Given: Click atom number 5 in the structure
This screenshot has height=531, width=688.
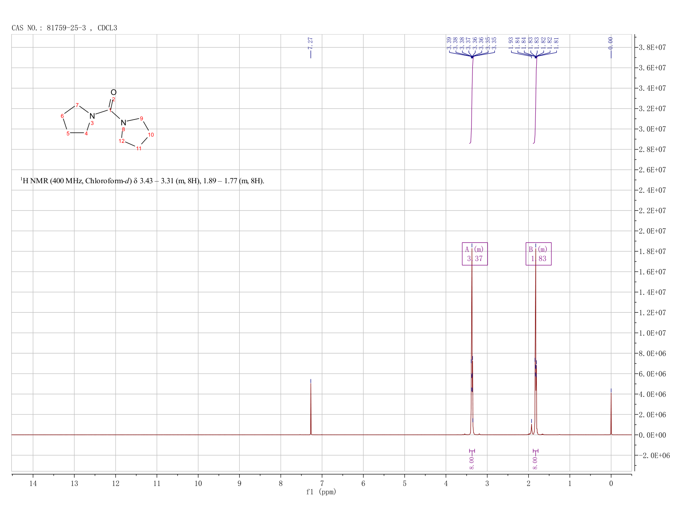Looking at the screenshot, I should 68,133.
